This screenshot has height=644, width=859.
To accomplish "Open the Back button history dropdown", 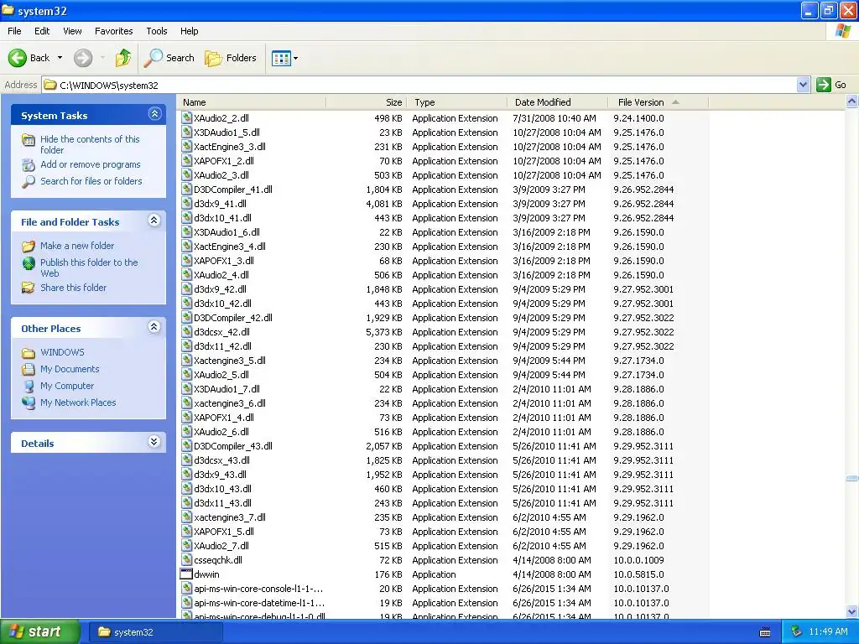I will [60, 58].
